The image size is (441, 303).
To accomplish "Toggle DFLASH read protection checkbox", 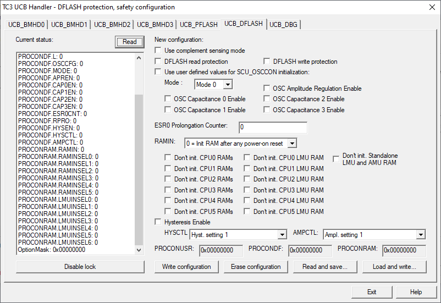I will 158,62.
